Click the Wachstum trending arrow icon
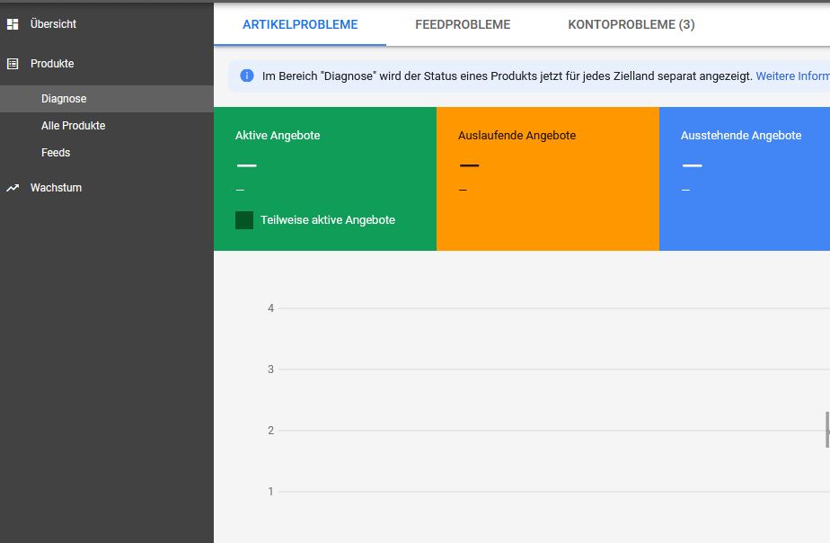 [x=13, y=188]
